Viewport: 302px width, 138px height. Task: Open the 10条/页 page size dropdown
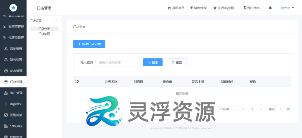tap(226, 109)
